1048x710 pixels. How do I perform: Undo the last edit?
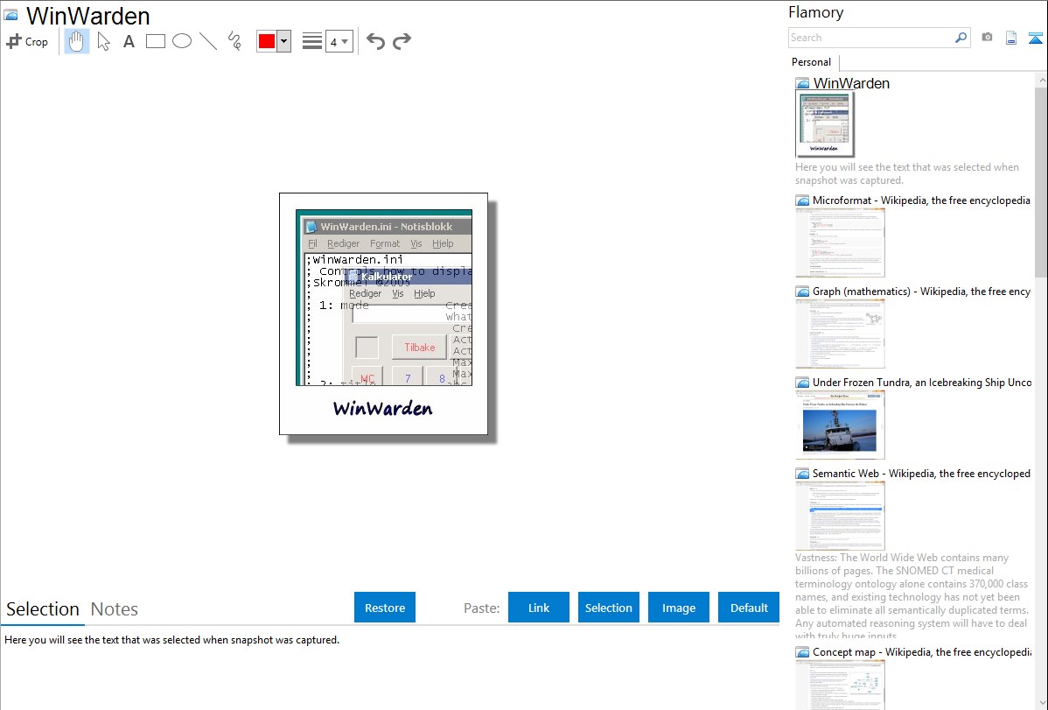tap(375, 41)
